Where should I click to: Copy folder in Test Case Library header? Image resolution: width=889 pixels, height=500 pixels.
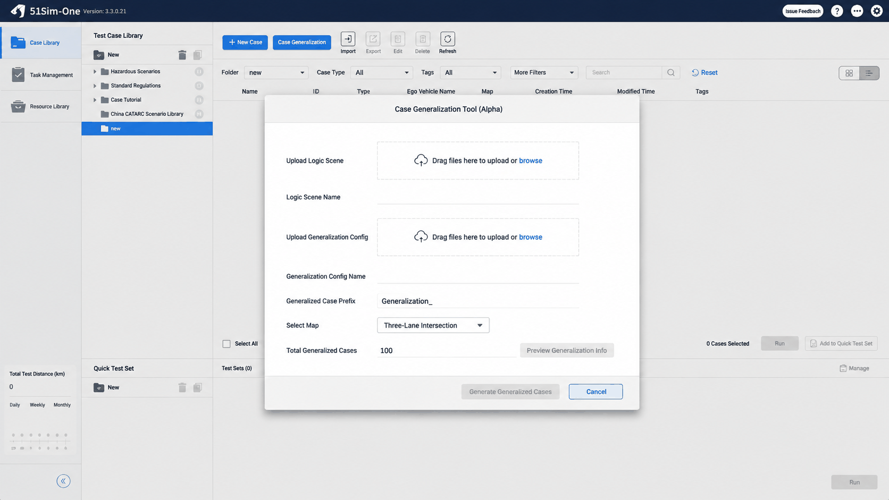point(198,55)
